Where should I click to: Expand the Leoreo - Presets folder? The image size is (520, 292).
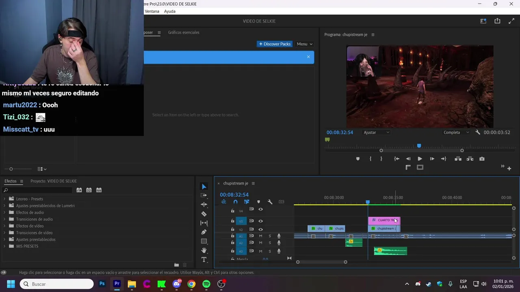tap(4, 199)
